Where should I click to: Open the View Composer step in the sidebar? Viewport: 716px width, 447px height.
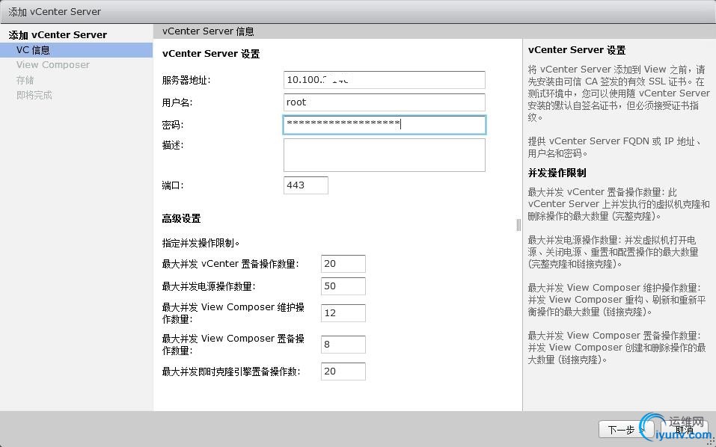[x=53, y=65]
